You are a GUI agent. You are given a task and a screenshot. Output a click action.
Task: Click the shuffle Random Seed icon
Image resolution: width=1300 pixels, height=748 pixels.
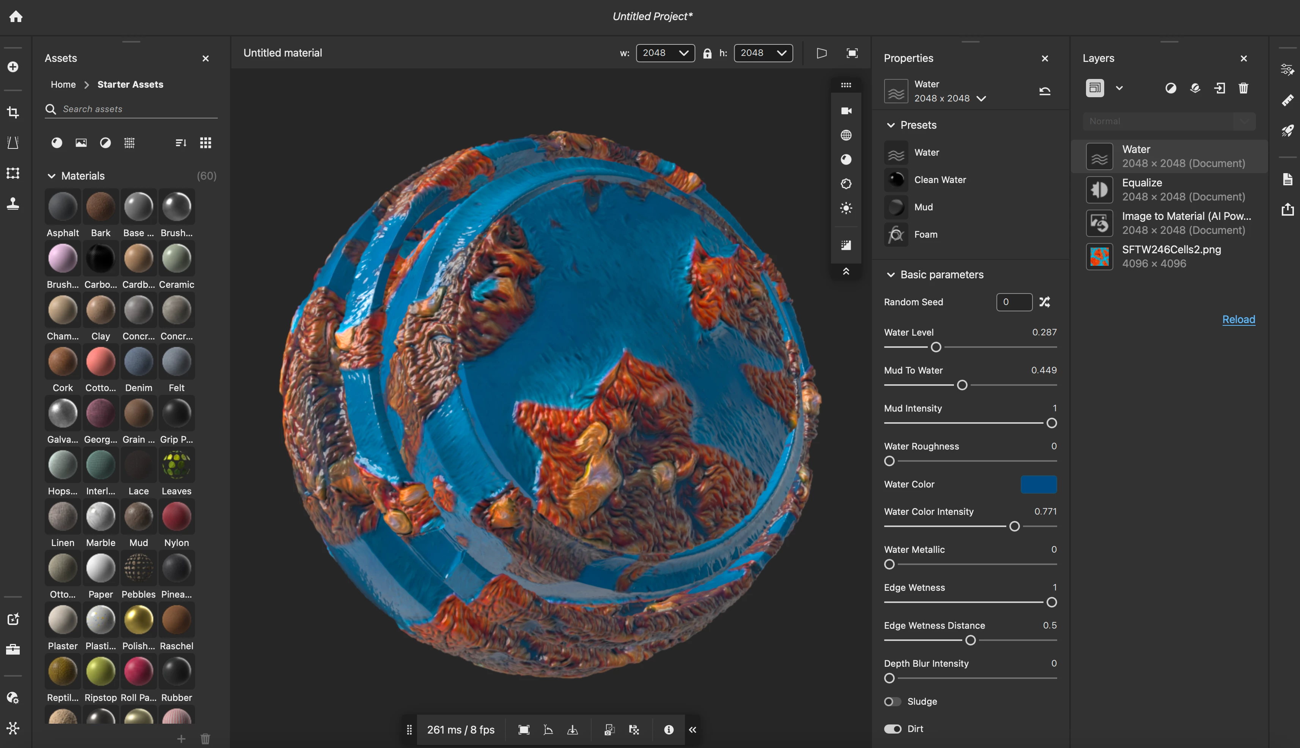tap(1044, 302)
